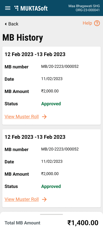
Task: Go Back to previous page
Action: click(11, 24)
